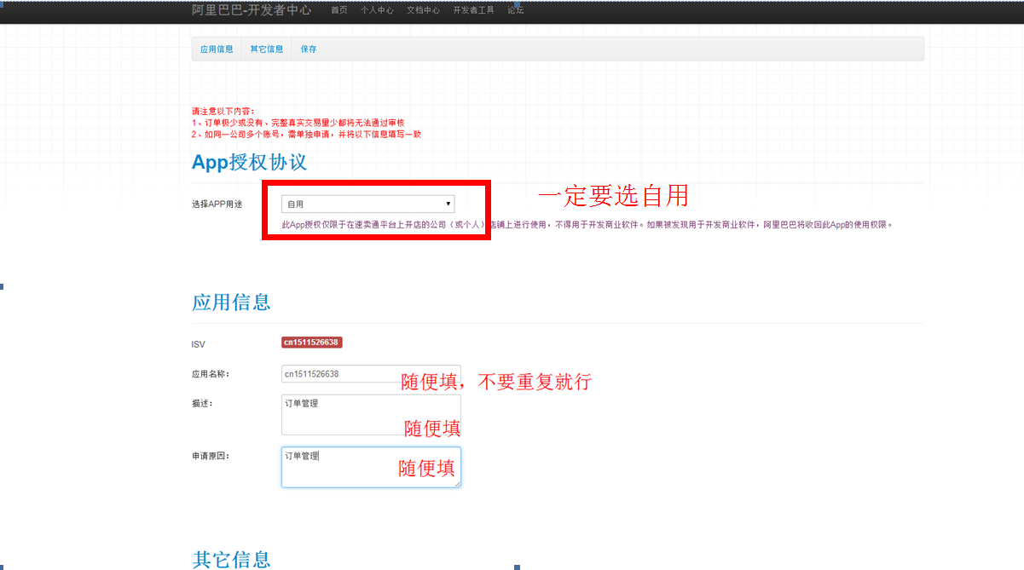Open the 阿里巴巴-开发者中心 brand link
This screenshot has width=1024, height=570.
click(x=252, y=10)
